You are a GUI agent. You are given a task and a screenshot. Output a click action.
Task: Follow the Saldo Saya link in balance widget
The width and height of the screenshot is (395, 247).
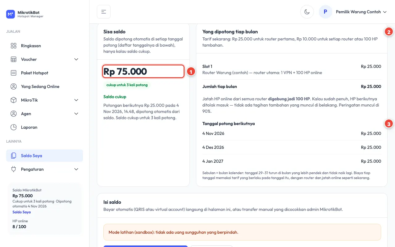click(22, 212)
